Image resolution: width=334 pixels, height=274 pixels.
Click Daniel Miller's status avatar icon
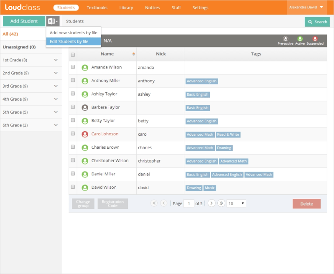[x=85, y=174]
